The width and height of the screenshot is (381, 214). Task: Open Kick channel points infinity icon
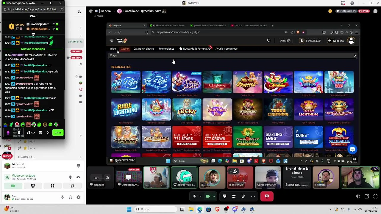33,133
